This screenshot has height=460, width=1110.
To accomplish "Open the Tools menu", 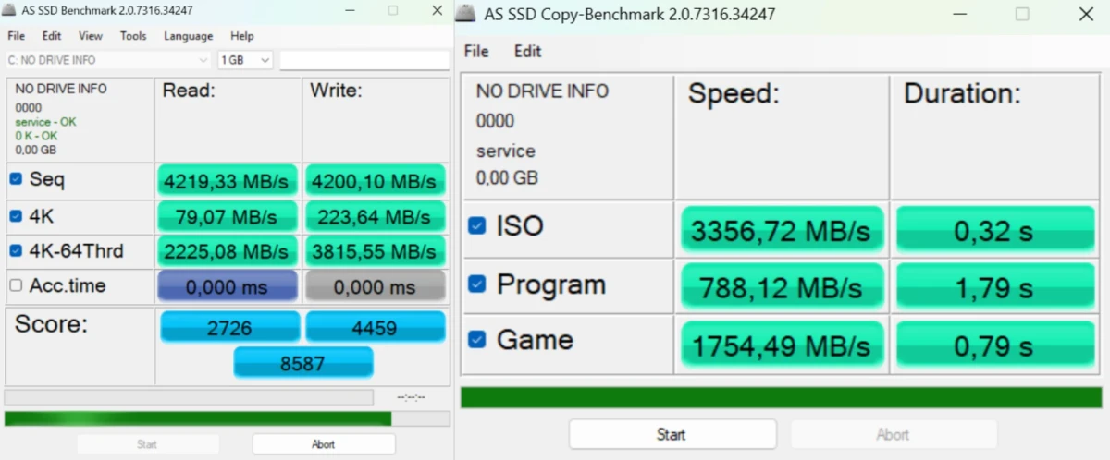I will [x=133, y=36].
